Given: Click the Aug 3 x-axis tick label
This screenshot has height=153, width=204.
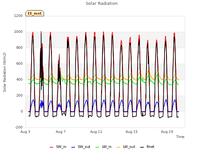Looking at the screenshot, I should click(25, 132).
